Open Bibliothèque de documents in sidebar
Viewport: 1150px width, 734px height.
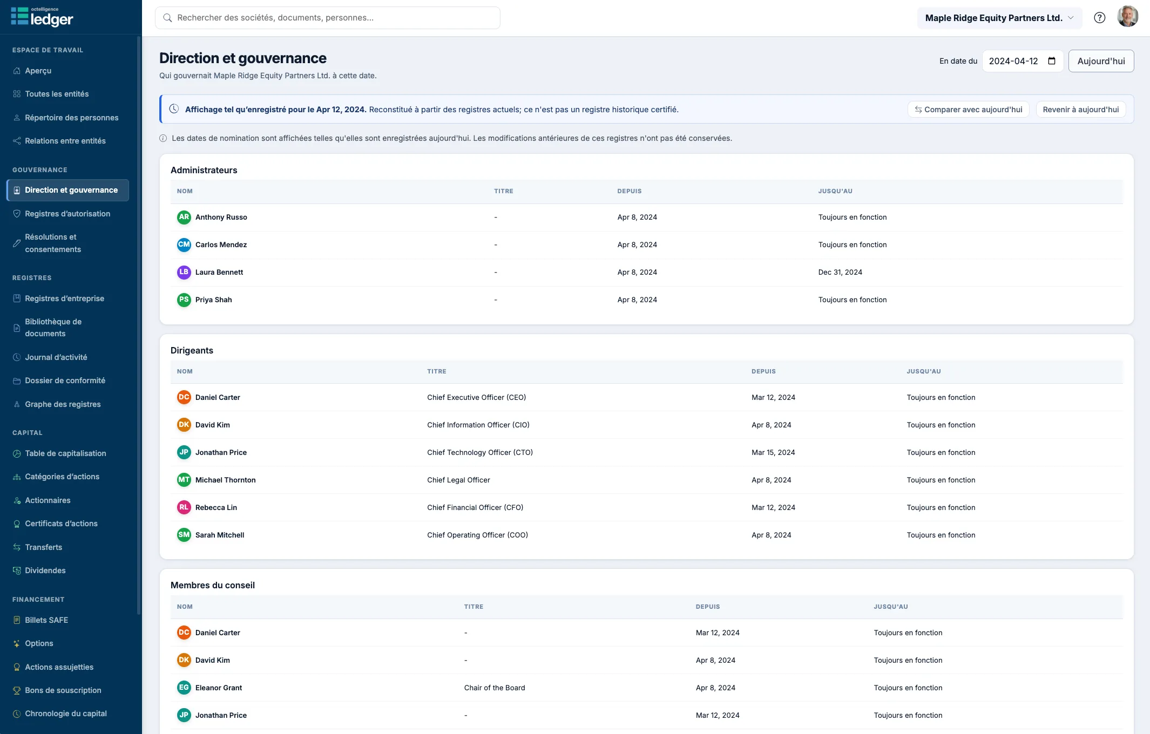click(67, 328)
